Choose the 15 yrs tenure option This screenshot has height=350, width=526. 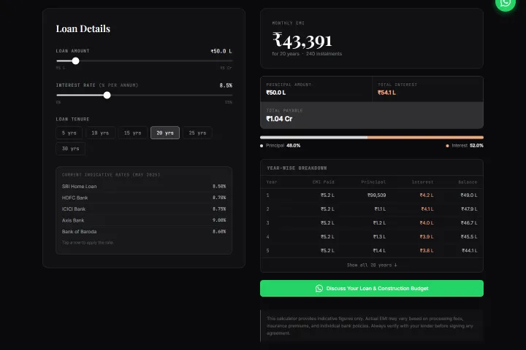132,133
